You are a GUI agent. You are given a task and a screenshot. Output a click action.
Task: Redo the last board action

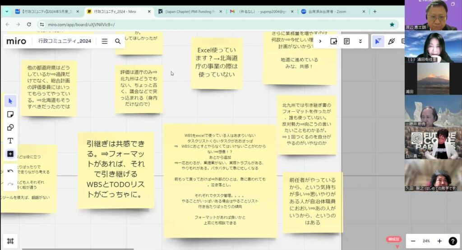10,184
